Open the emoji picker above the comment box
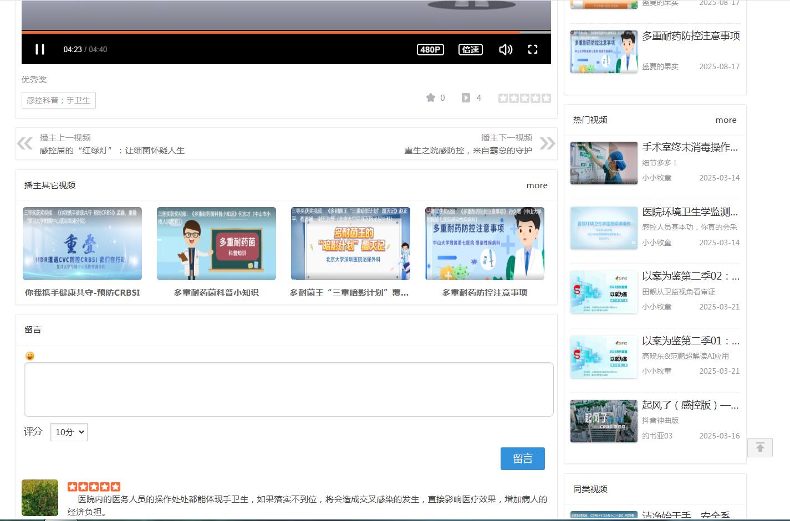 pyautogui.click(x=30, y=356)
